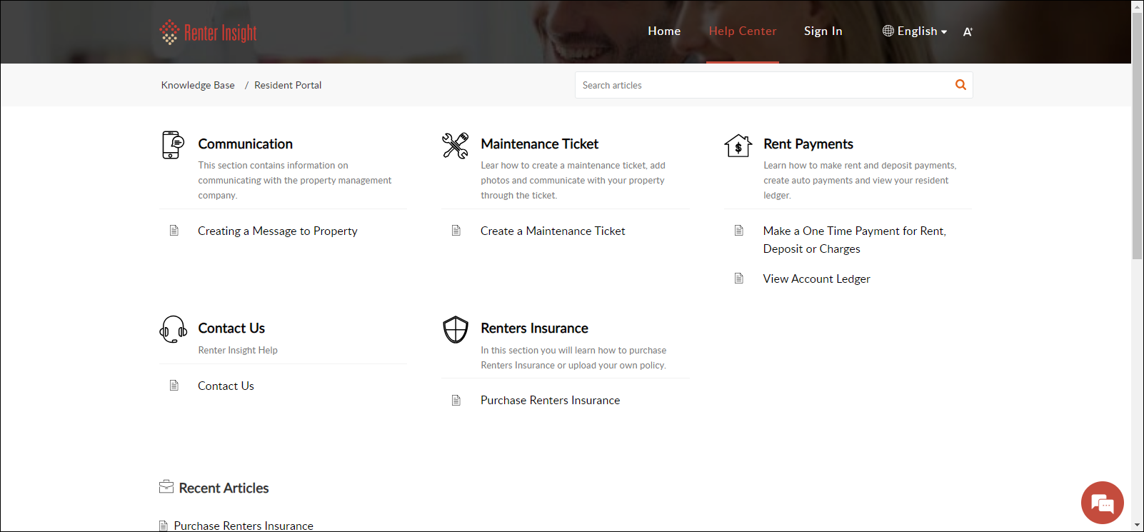The width and height of the screenshot is (1144, 532).
Task: Open View Account Ledger article
Action: [x=817, y=278]
